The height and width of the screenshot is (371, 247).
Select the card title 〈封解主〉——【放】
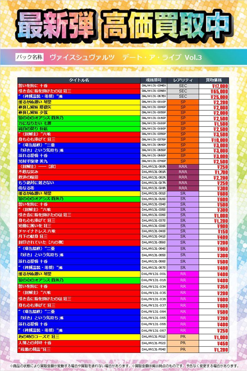pyautogui.click(x=37, y=166)
